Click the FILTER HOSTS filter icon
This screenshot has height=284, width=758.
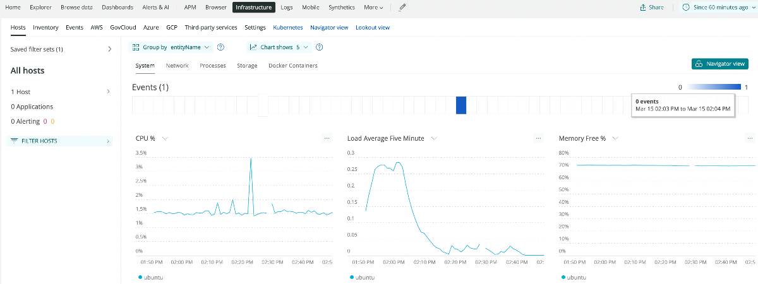pos(15,141)
